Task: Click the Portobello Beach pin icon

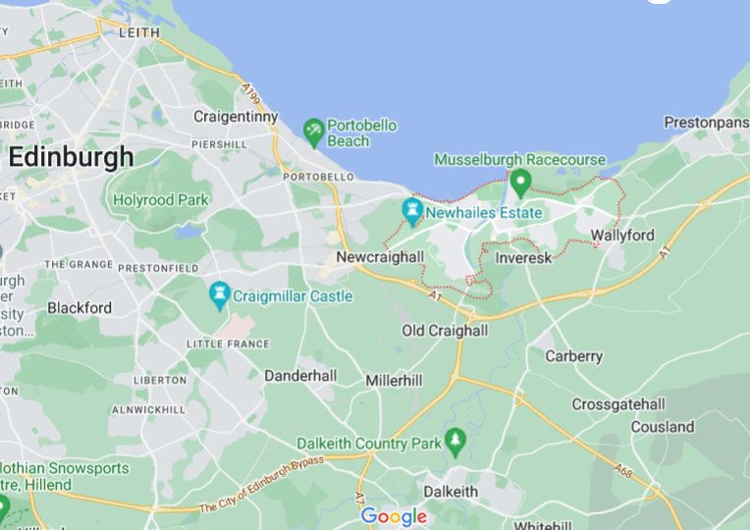Action: pyautogui.click(x=314, y=132)
